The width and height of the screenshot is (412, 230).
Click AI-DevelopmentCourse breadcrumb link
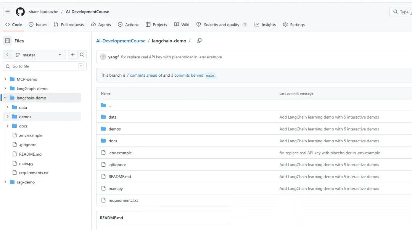coord(121,41)
